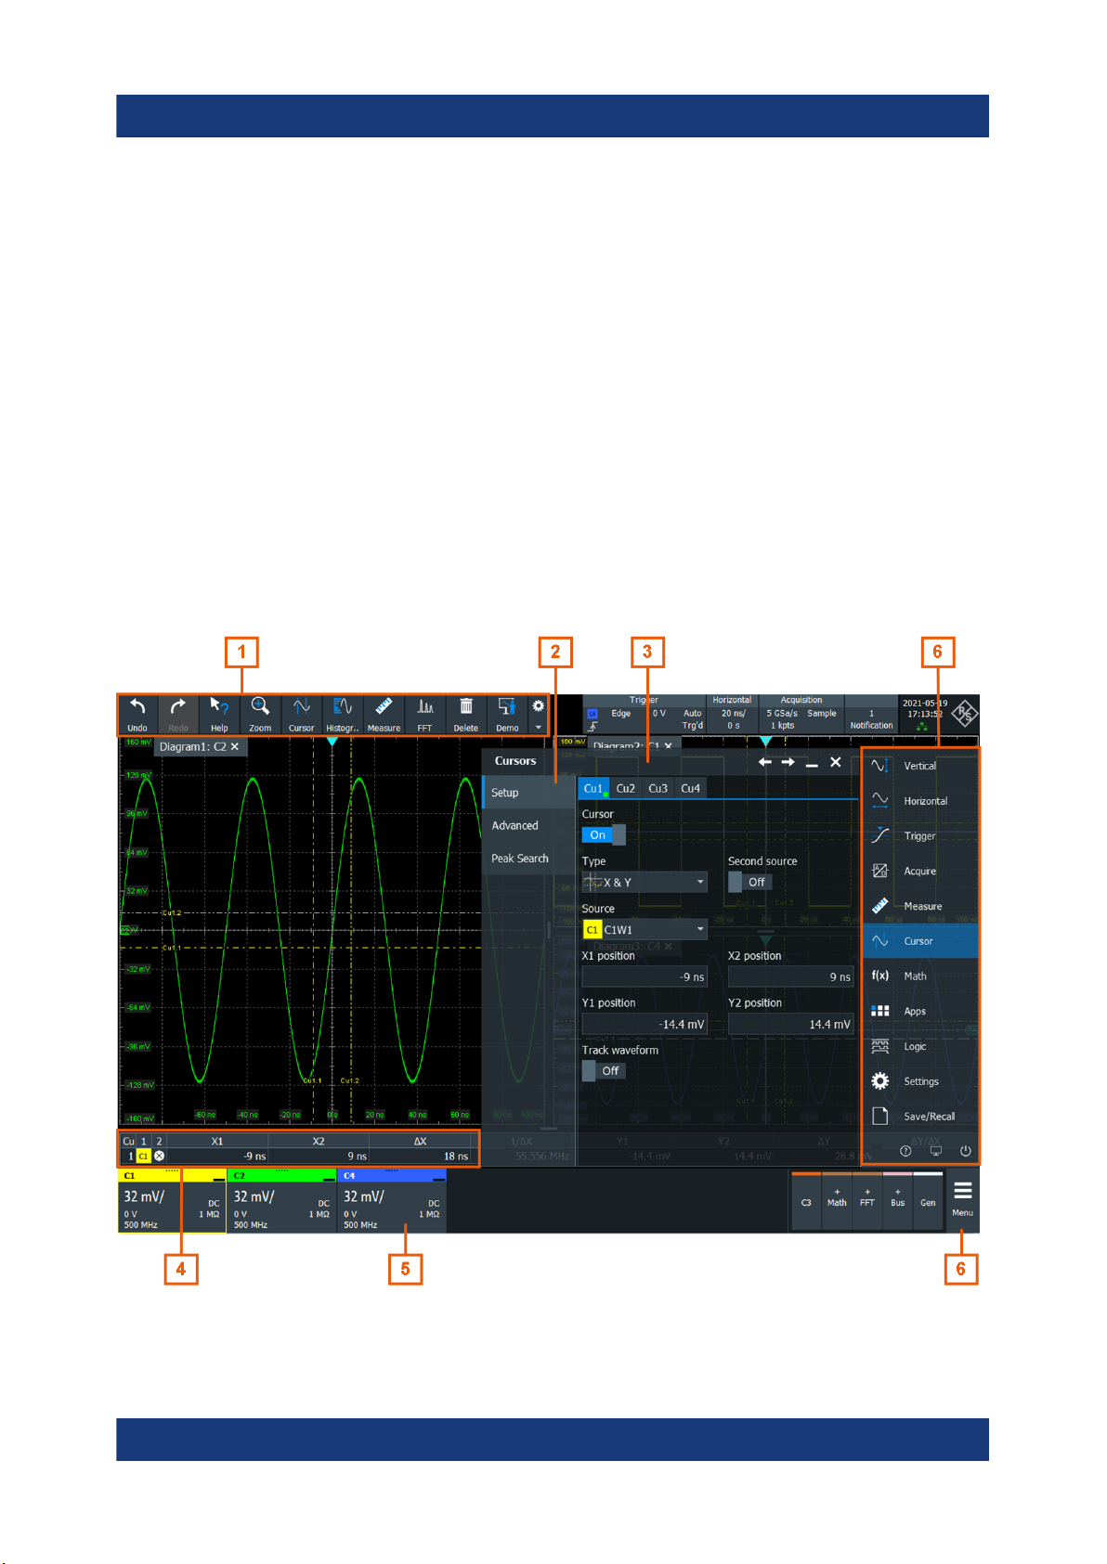
Task: Close the Diagram1: C2 tab
Action: click(x=235, y=746)
